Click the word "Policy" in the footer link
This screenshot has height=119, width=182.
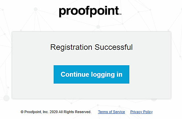[148, 112]
